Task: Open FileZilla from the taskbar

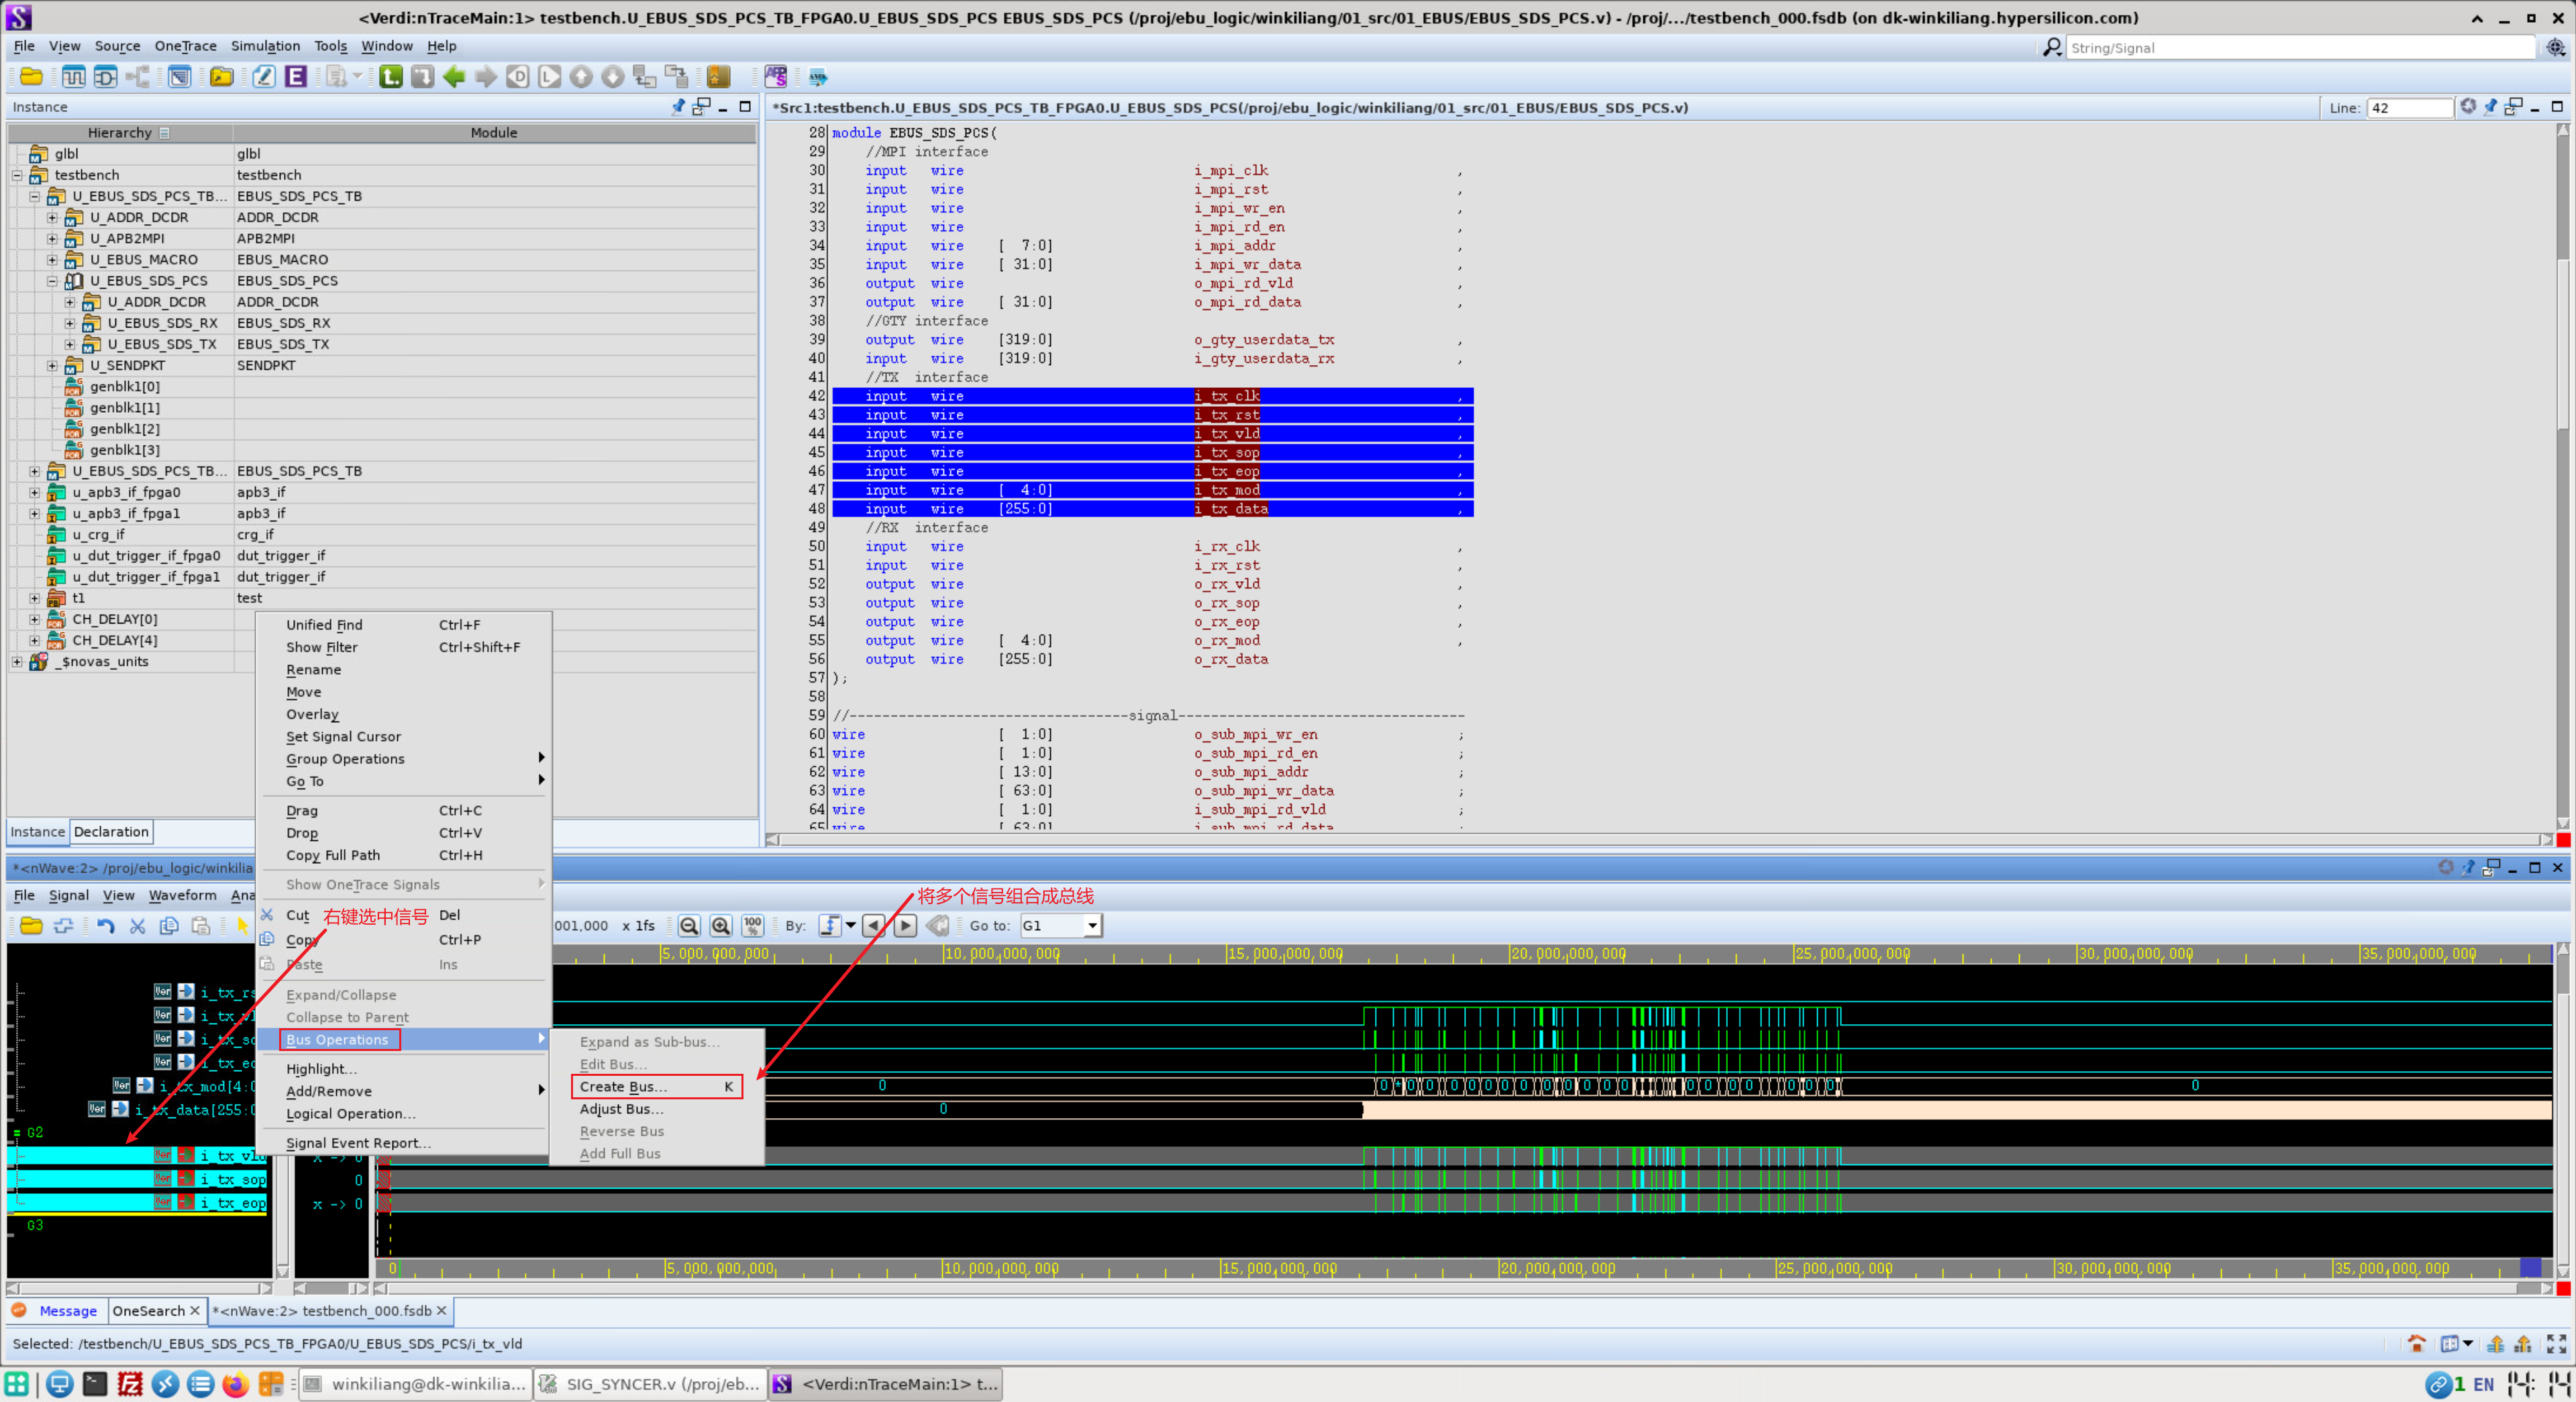Action: coord(130,1384)
